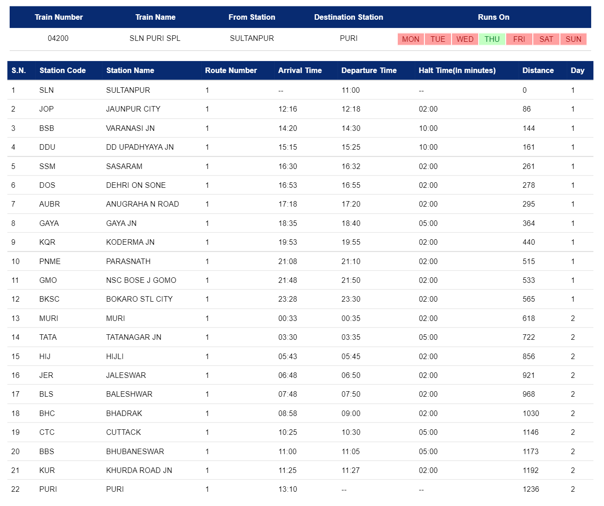The width and height of the screenshot is (604, 506).
Task: Click station name DD UPADHYAYA JN
Action: point(140,147)
